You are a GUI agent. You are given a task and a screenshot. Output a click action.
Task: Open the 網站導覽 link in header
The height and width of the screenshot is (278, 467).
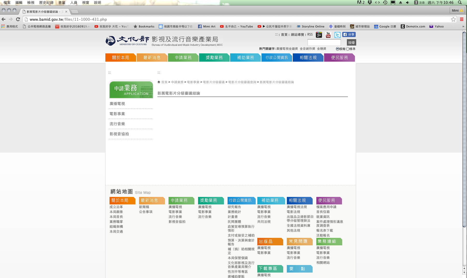297,35
